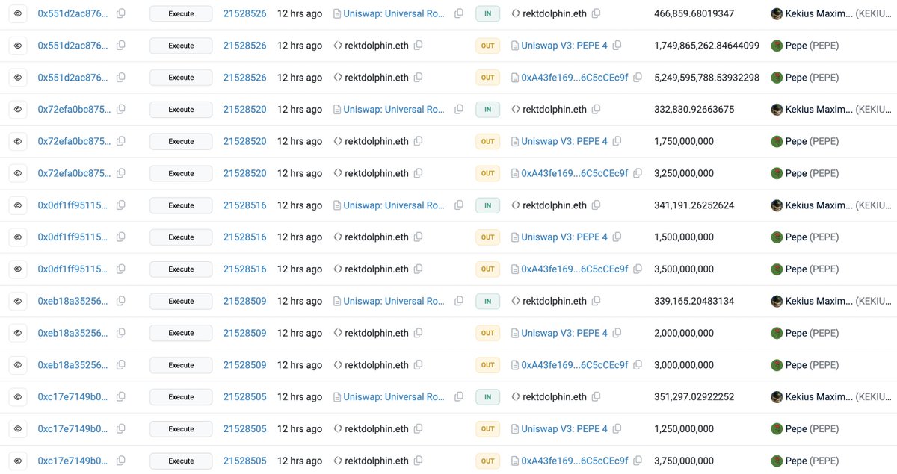Open address 0xA43fe169 in the 3,000,000,000 row
This screenshot has height=474, width=897.
(x=575, y=365)
